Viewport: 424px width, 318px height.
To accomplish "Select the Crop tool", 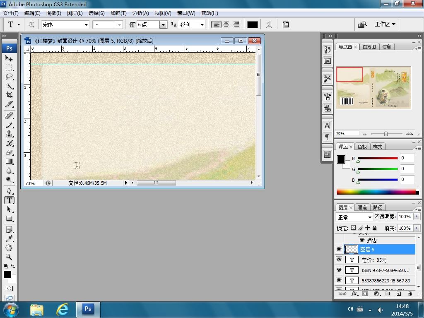I will (x=9, y=95).
